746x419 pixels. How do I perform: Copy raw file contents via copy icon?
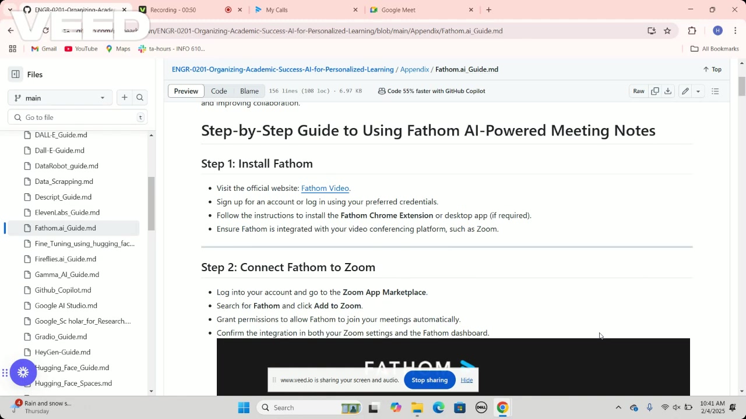(x=655, y=91)
